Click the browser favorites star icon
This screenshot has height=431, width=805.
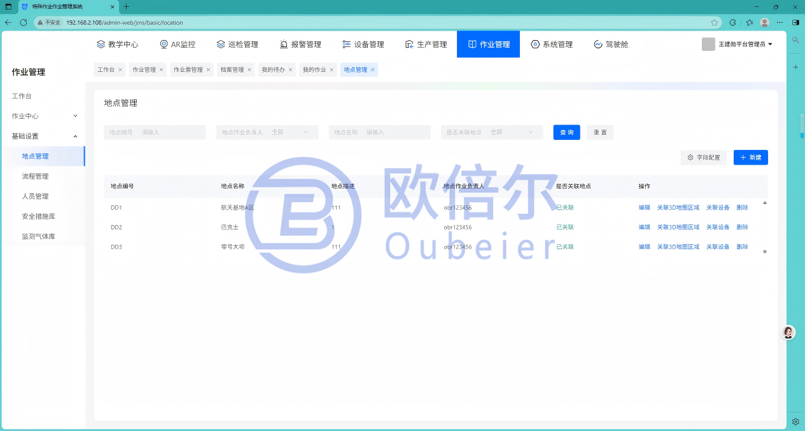tap(715, 22)
